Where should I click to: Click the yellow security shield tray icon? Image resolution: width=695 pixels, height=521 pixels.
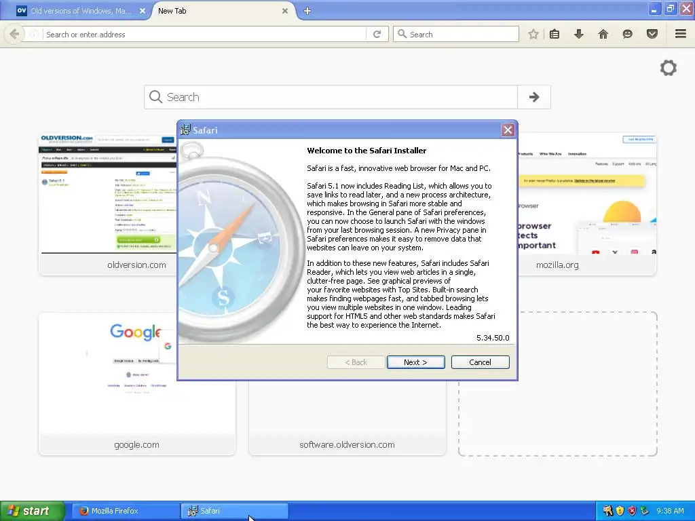(620, 511)
